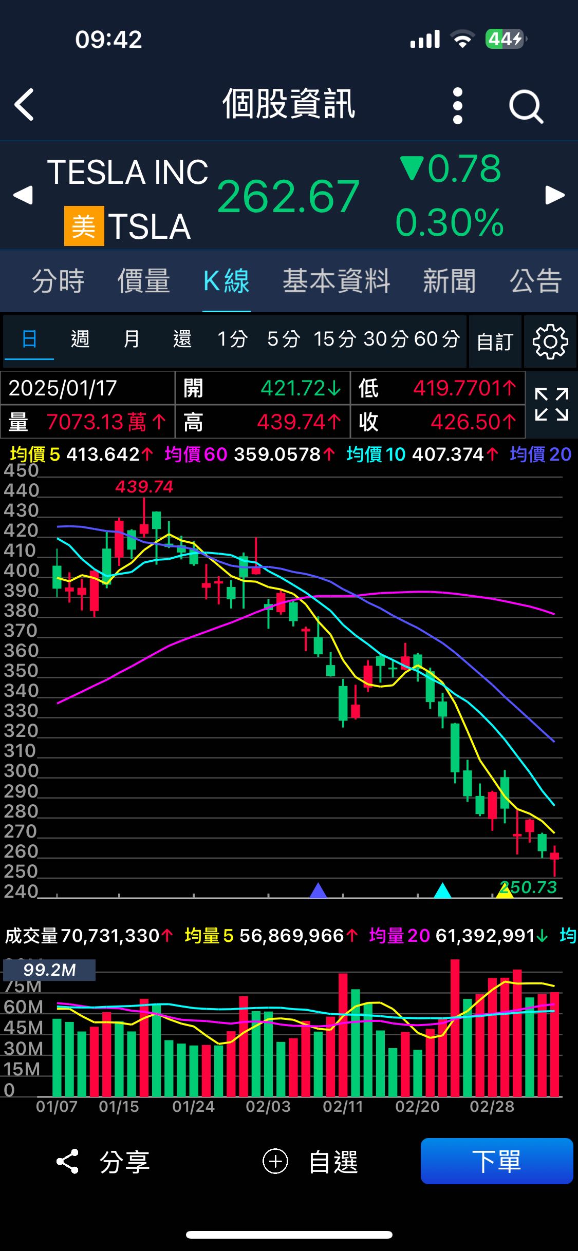This screenshot has height=1251, width=578.
Task: Open the 分時 tab
Action: click(58, 281)
